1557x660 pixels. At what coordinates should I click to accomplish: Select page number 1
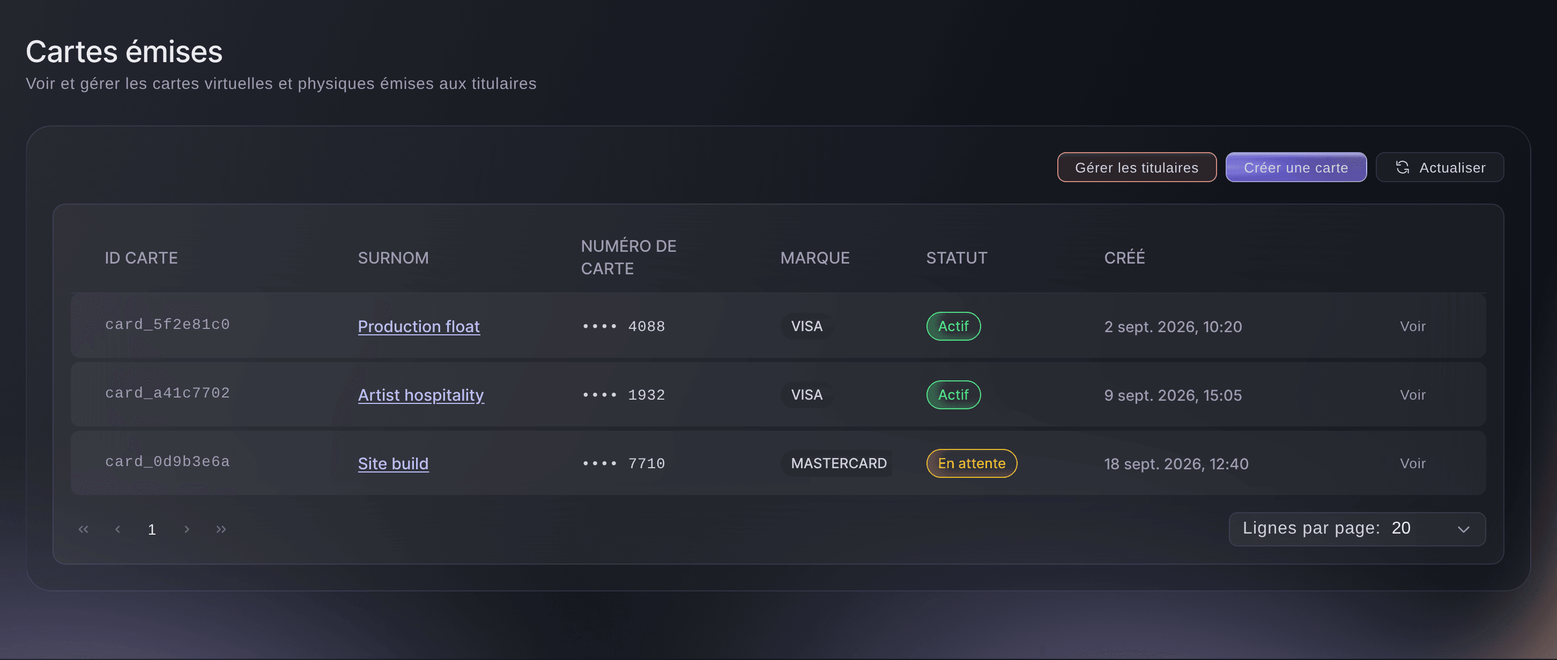[x=152, y=530]
